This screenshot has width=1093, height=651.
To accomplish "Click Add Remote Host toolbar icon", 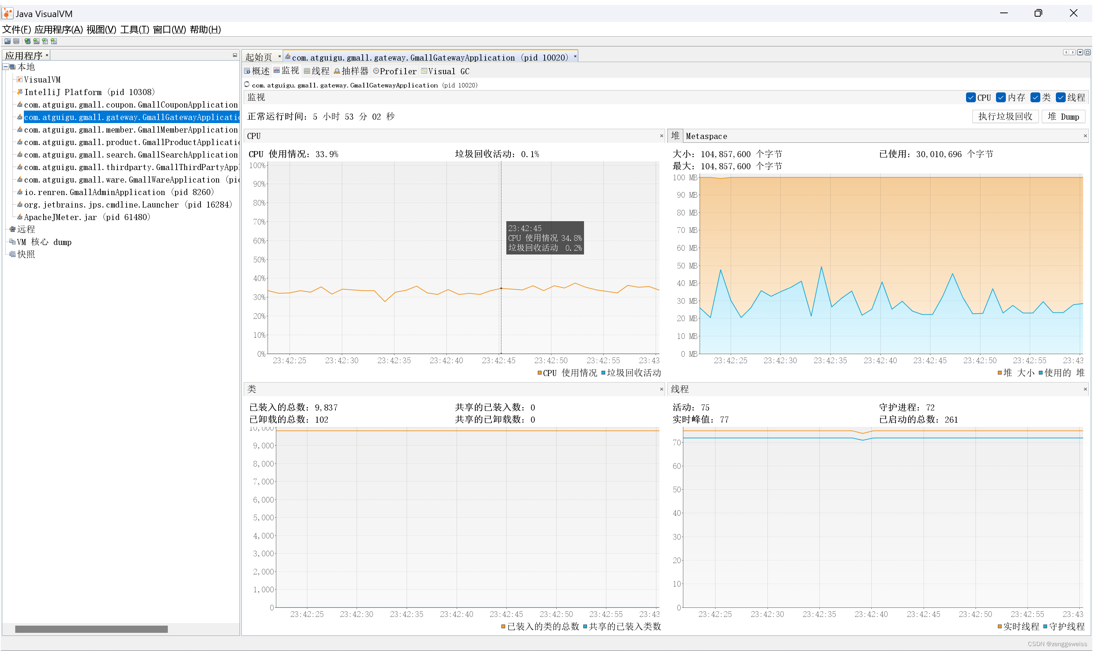I will point(28,41).
